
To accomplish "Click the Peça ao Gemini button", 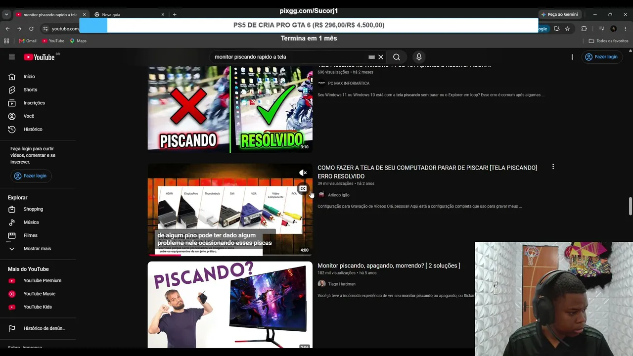I will click(560, 14).
